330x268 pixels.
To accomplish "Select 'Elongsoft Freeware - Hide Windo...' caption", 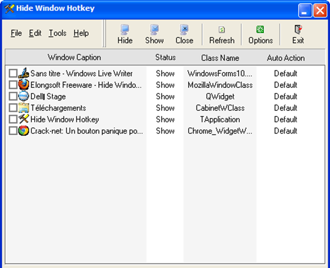I will coord(86,85).
